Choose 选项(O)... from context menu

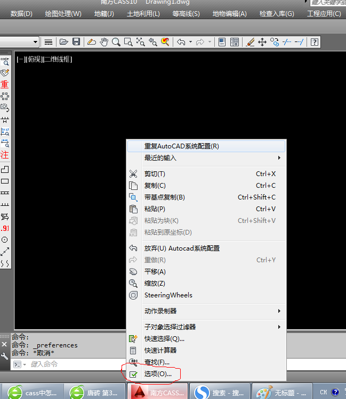[x=158, y=374]
